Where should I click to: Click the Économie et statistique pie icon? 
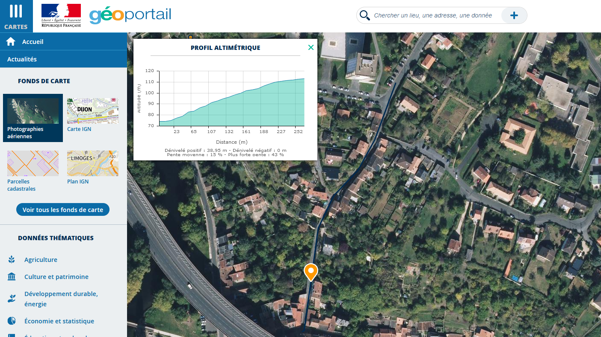click(x=12, y=321)
